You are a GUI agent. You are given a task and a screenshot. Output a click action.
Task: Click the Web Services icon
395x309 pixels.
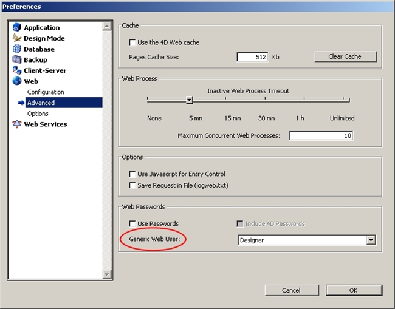(x=17, y=124)
